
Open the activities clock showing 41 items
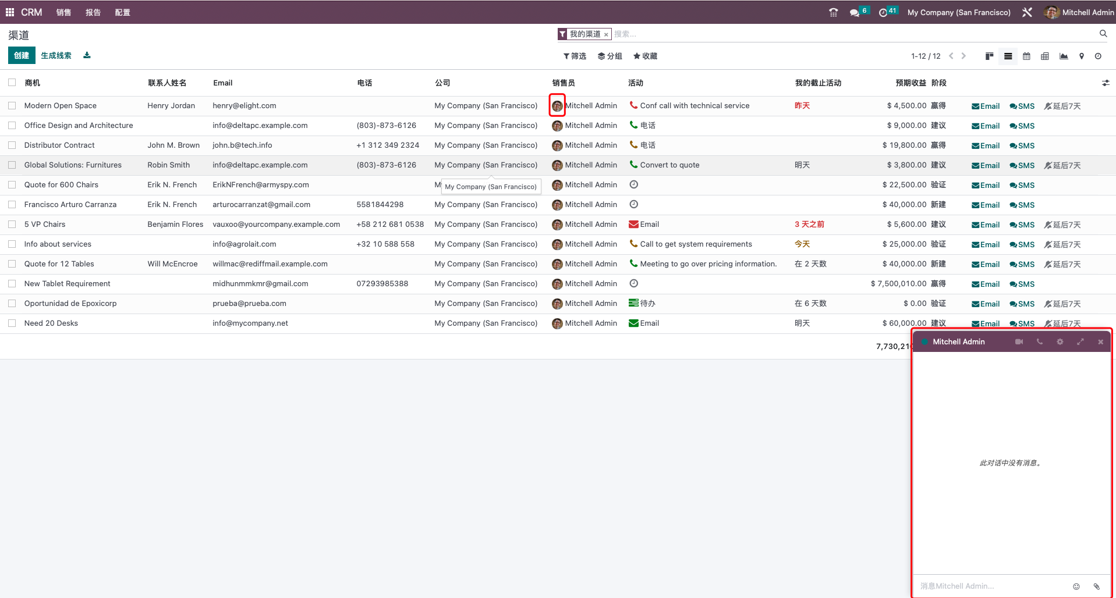click(x=884, y=11)
